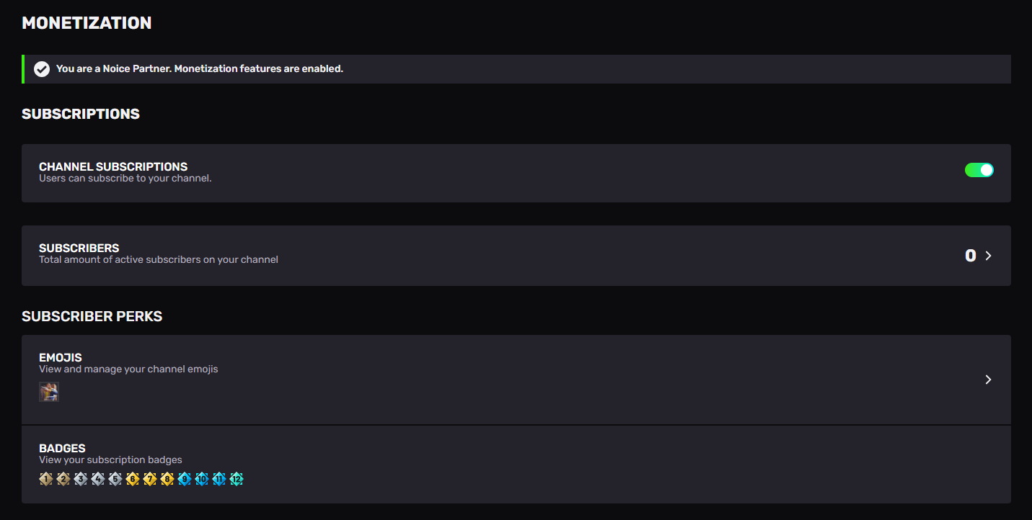Click the Noice Partner checkmark icon
1032x520 pixels.
42,69
